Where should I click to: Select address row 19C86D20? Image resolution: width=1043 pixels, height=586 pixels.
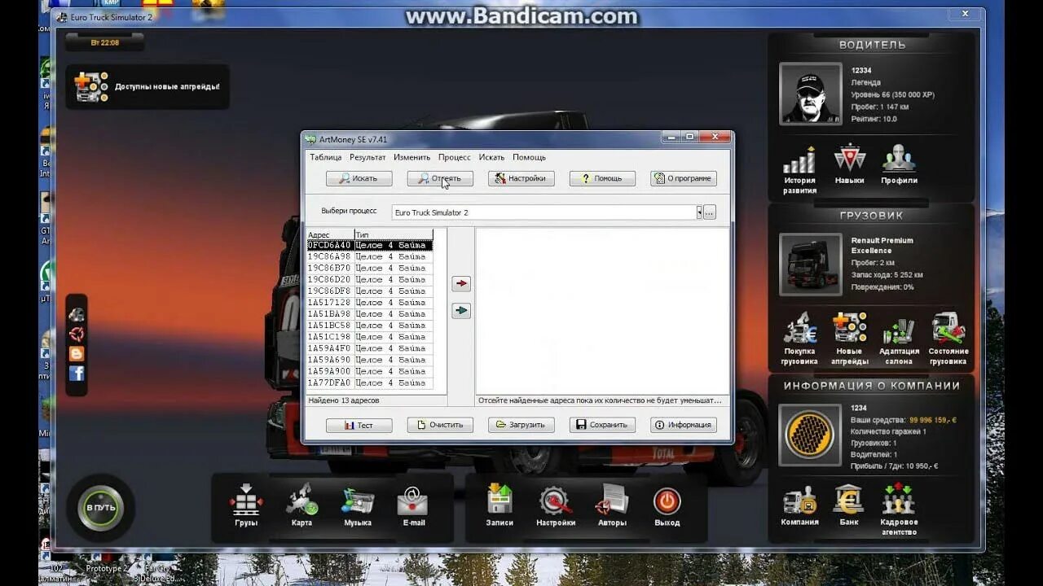pyautogui.click(x=370, y=279)
